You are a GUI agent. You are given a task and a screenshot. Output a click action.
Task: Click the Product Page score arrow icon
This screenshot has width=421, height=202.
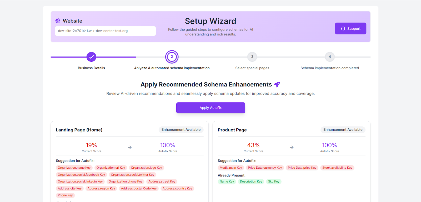[x=292, y=147]
